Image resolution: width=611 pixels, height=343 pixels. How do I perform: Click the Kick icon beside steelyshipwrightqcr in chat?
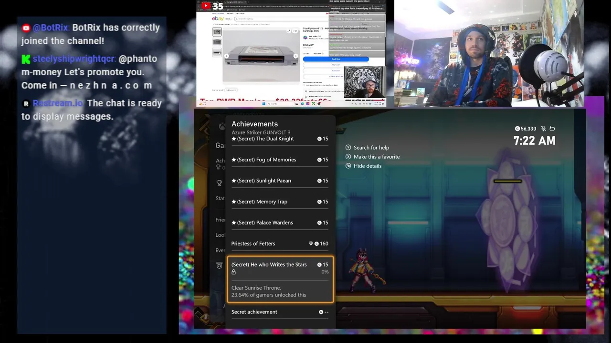(26, 59)
